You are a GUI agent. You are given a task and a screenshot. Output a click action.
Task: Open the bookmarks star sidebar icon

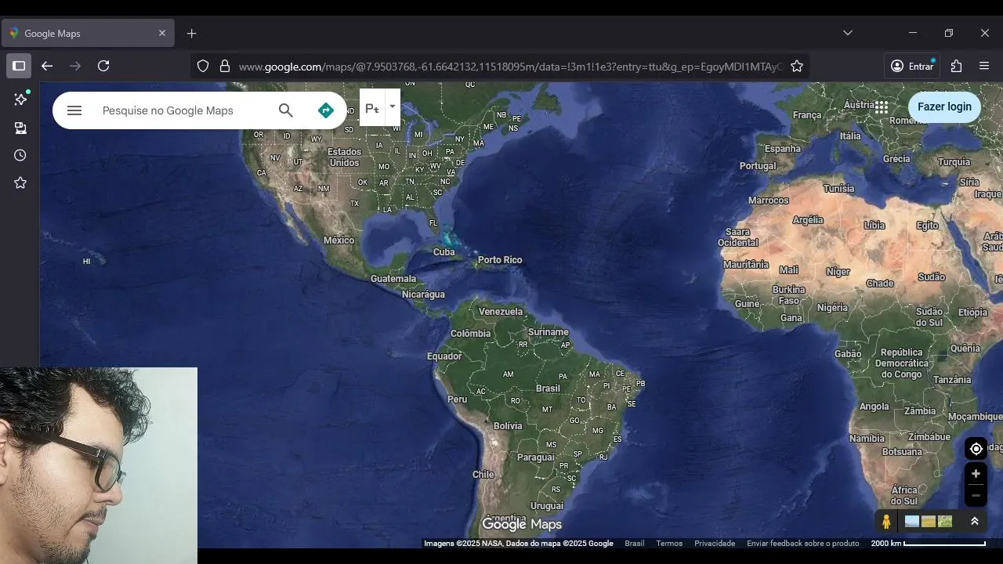20,183
